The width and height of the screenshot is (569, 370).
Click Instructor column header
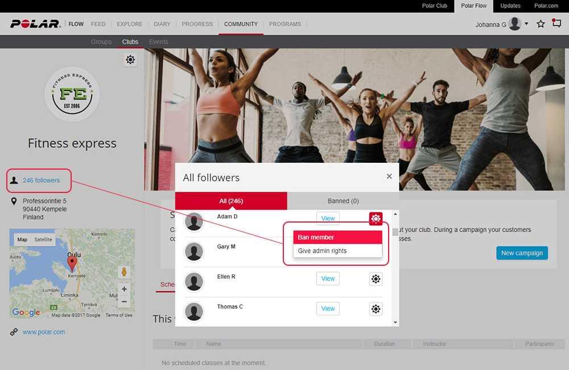[x=434, y=344]
